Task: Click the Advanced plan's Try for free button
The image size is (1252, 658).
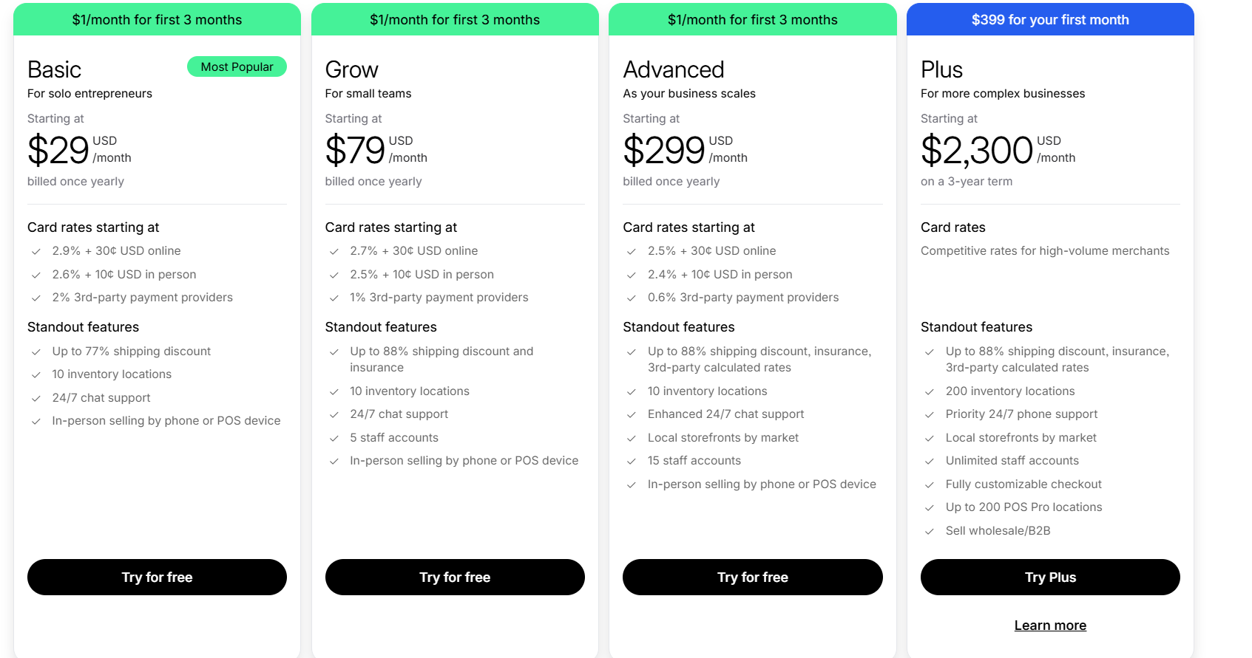Action: click(752, 577)
